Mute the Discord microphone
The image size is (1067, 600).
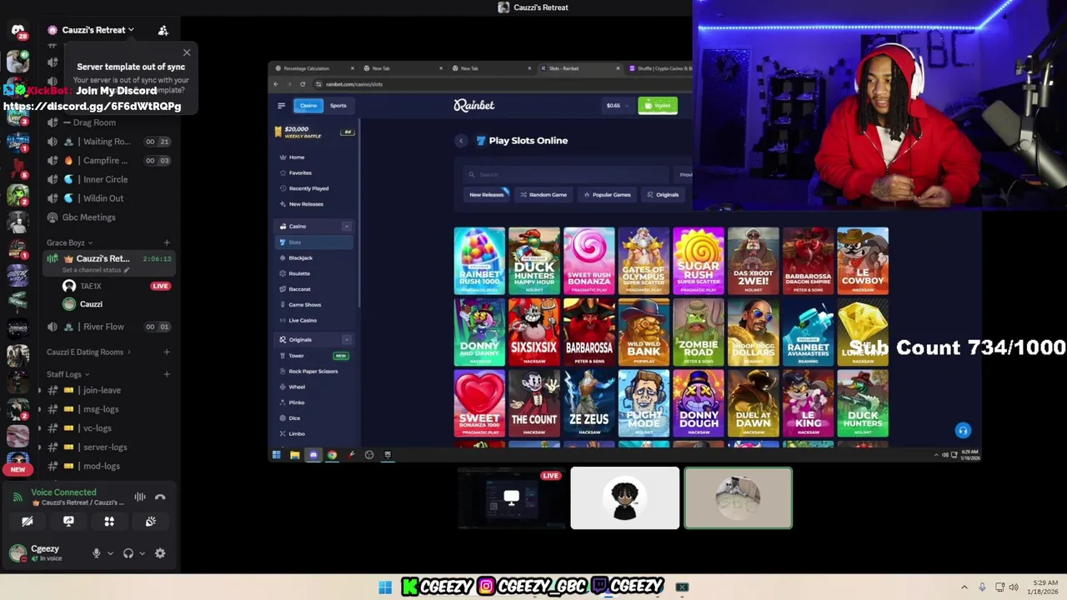tap(97, 553)
